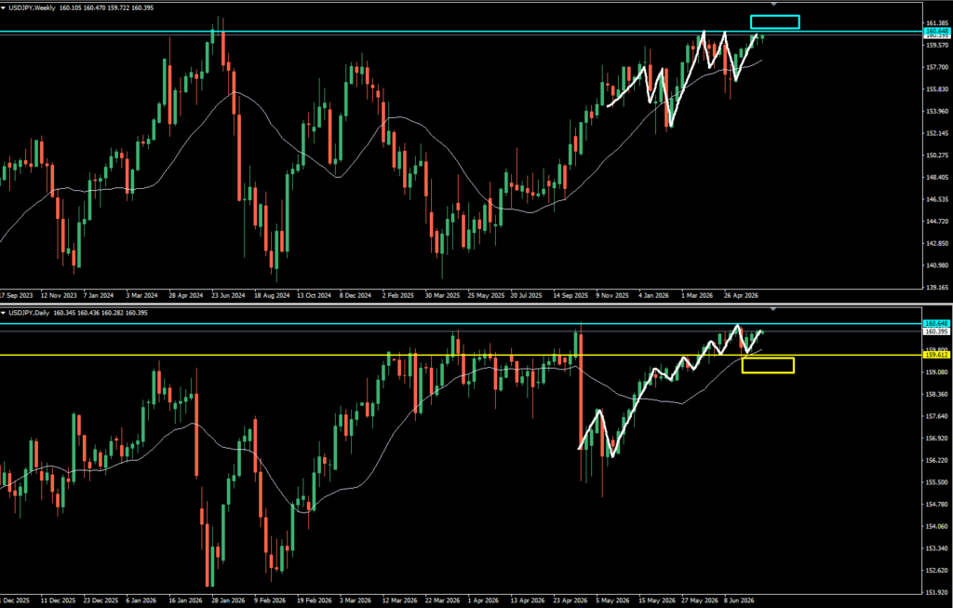Image resolution: width=953 pixels, height=608 pixels.
Task: Click the 160.395 current price tag on Daily chart
Action: pyautogui.click(x=936, y=331)
